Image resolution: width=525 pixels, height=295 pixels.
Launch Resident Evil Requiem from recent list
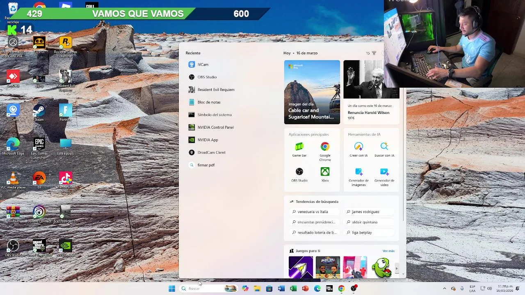[x=212, y=90]
